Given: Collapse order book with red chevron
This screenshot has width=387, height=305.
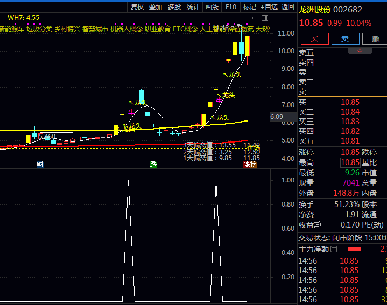Looking at the screenshot, I should tap(360, 51).
